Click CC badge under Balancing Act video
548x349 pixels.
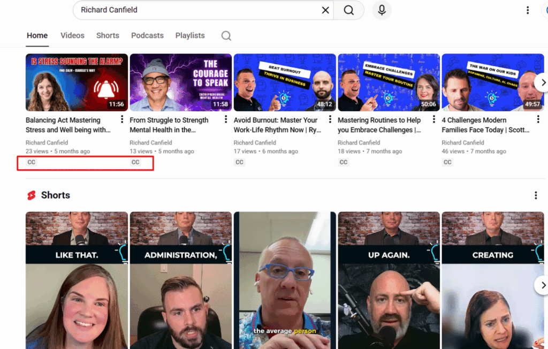[32, 162]
